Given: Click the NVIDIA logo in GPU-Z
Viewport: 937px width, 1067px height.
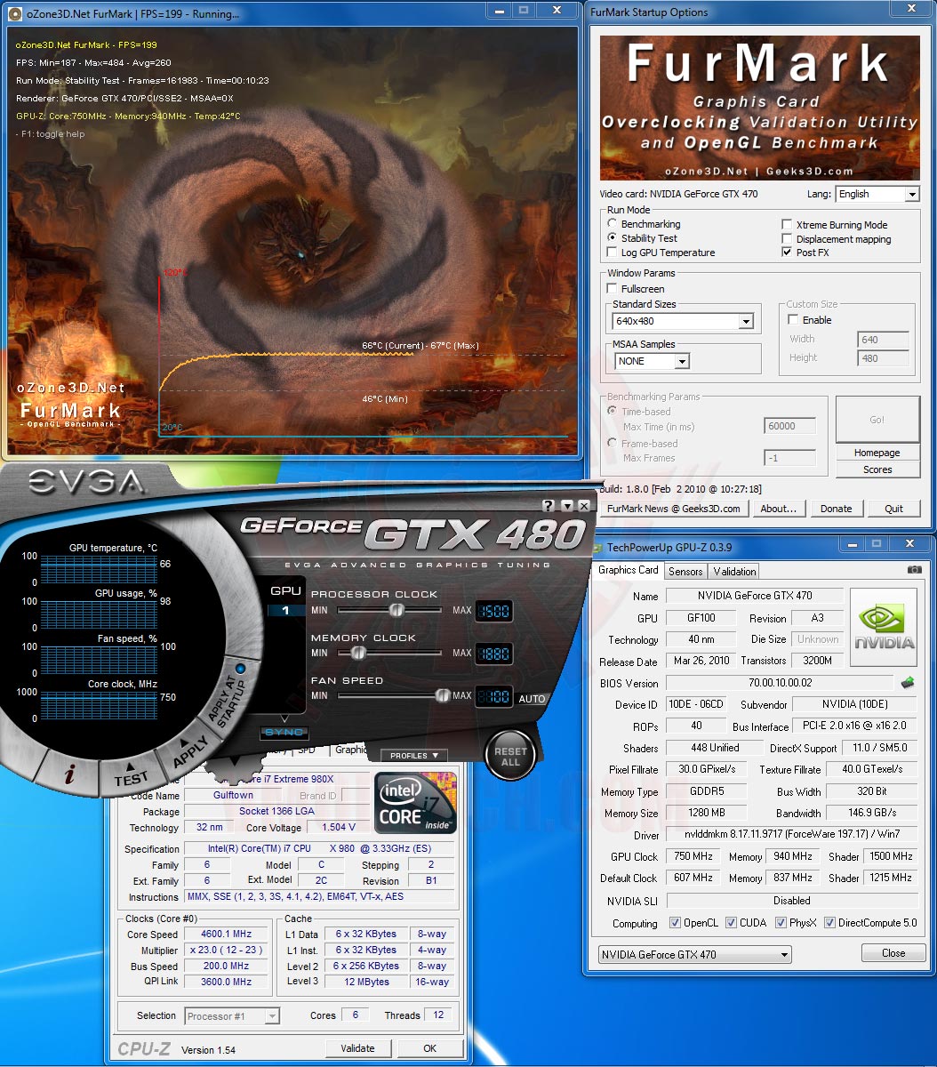Looking at the screenshot, I should (885, 627).
